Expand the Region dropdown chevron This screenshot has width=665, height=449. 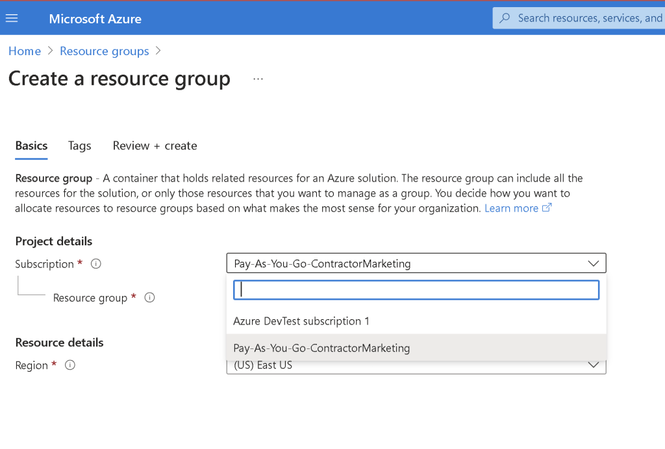point(594,365)
